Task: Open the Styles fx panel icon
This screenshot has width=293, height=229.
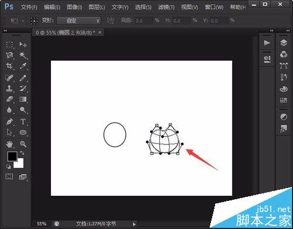Action: [x=284, y=129]
